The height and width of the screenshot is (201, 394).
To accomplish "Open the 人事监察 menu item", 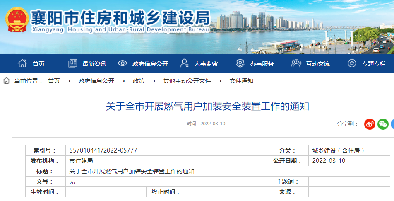I will pos(206,64).
